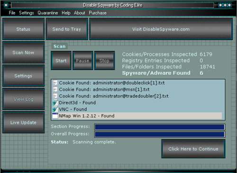Stop the scan
The image size is (237, 173).
click(104, 61)
